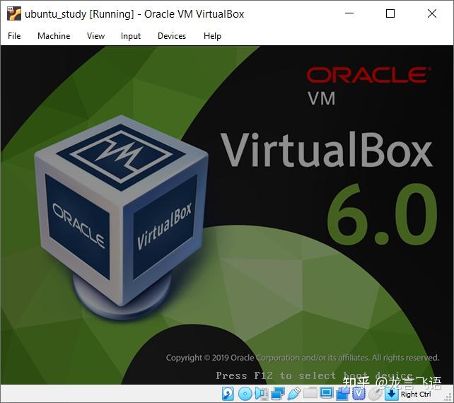Viewport: 454px width, 403px height.
Task: Click the display settings status icon
Action: point(327,393)
